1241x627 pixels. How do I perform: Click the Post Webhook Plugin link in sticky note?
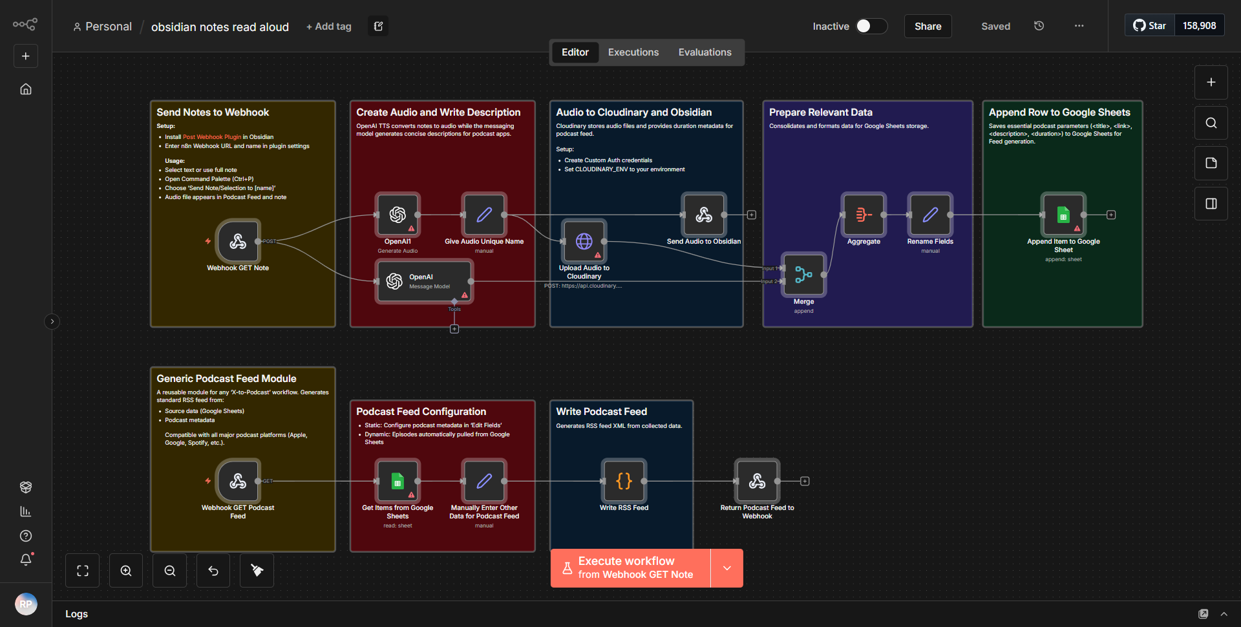(x=212, y=137)
